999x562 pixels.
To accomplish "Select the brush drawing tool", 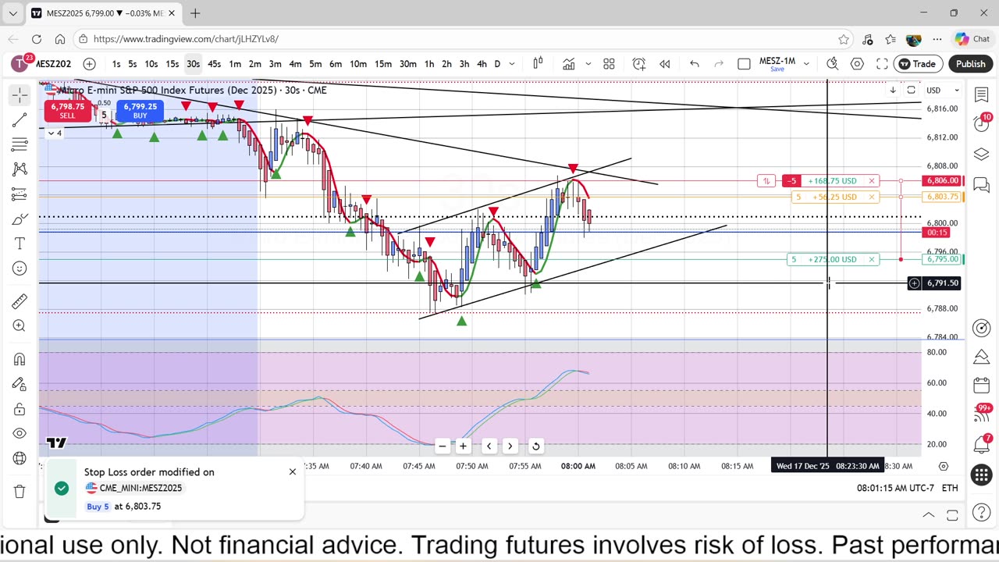I will point(20,219).
